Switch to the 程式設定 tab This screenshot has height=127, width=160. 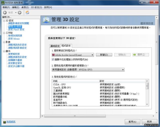[x=66, y=46]
